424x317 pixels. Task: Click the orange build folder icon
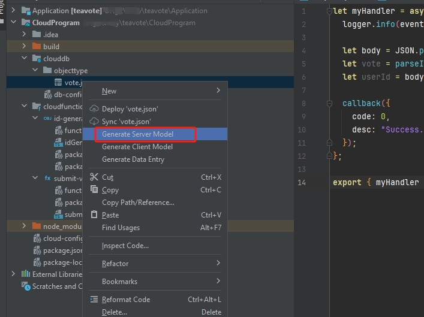tap(37, 46)
